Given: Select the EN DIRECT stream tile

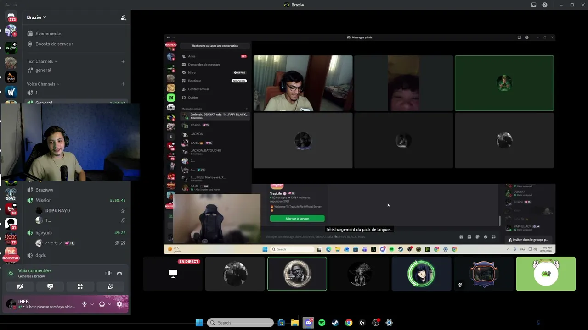Looking at the screenshot, I should point(173,274).
